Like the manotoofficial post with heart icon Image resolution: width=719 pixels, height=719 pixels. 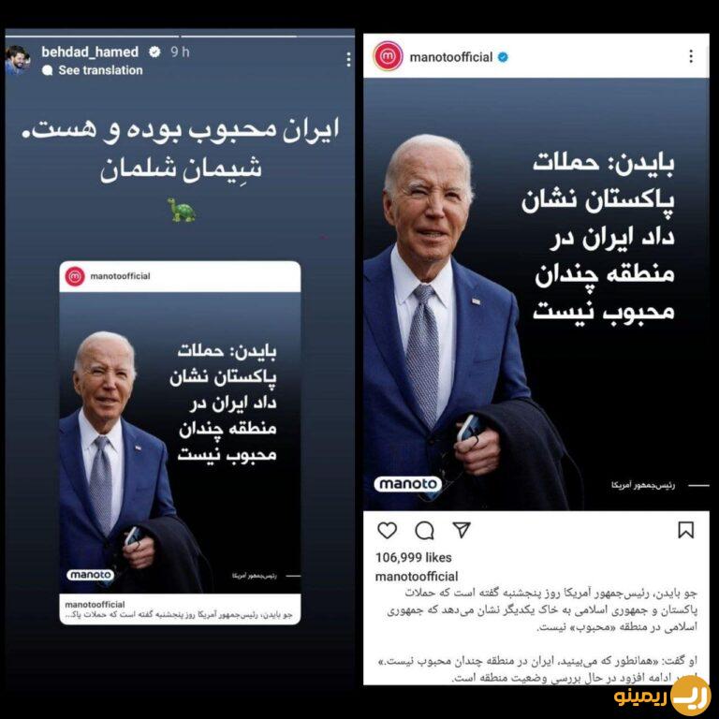(x=387, y=531)
